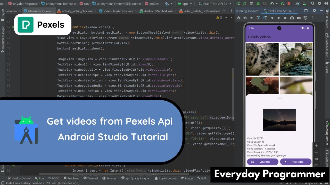Start emulator screen recording with video icon
This screenshot has width=330, height=185.
click(299, 18)
